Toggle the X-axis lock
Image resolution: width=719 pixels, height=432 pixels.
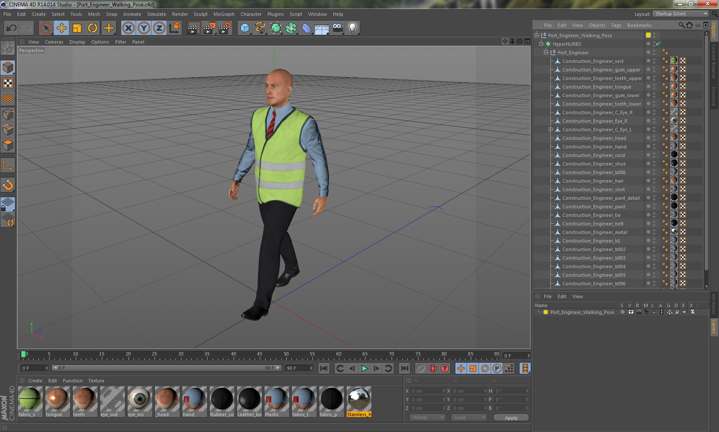pyautogui.click(x=128, y=28)
